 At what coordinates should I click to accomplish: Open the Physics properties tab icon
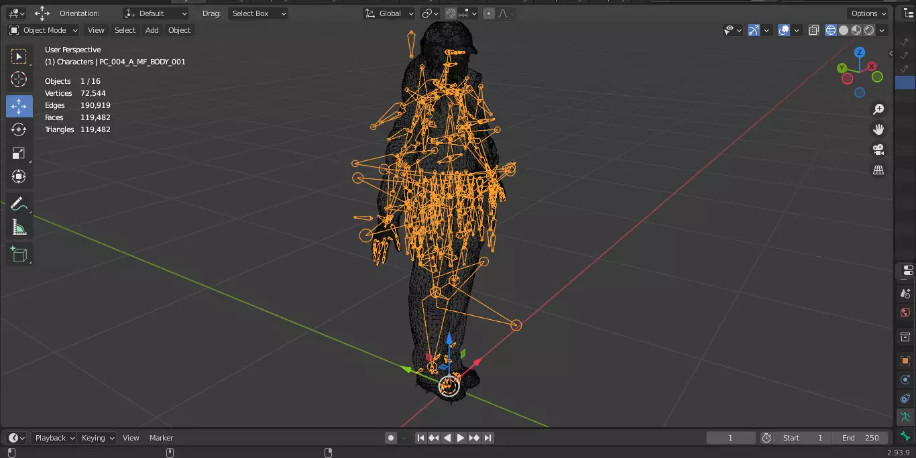click(905, 380)
